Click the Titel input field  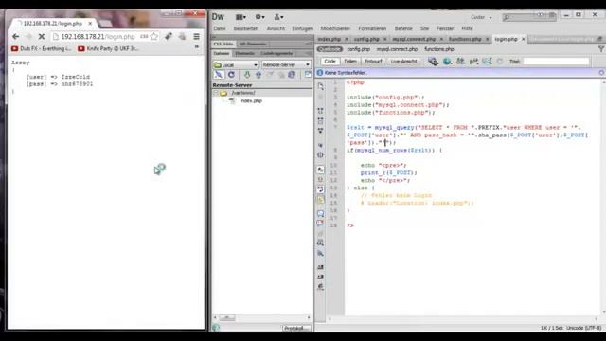(556, 61)
